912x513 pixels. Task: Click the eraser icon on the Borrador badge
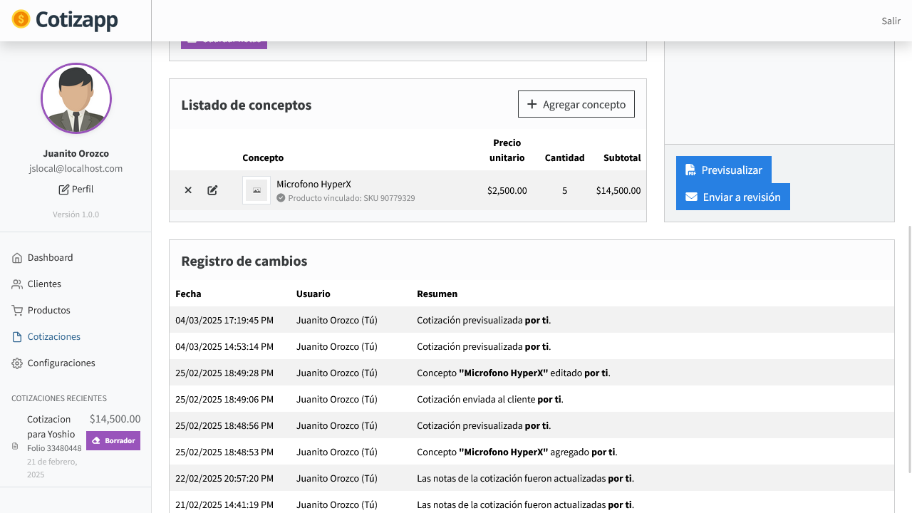pos(97,441)
